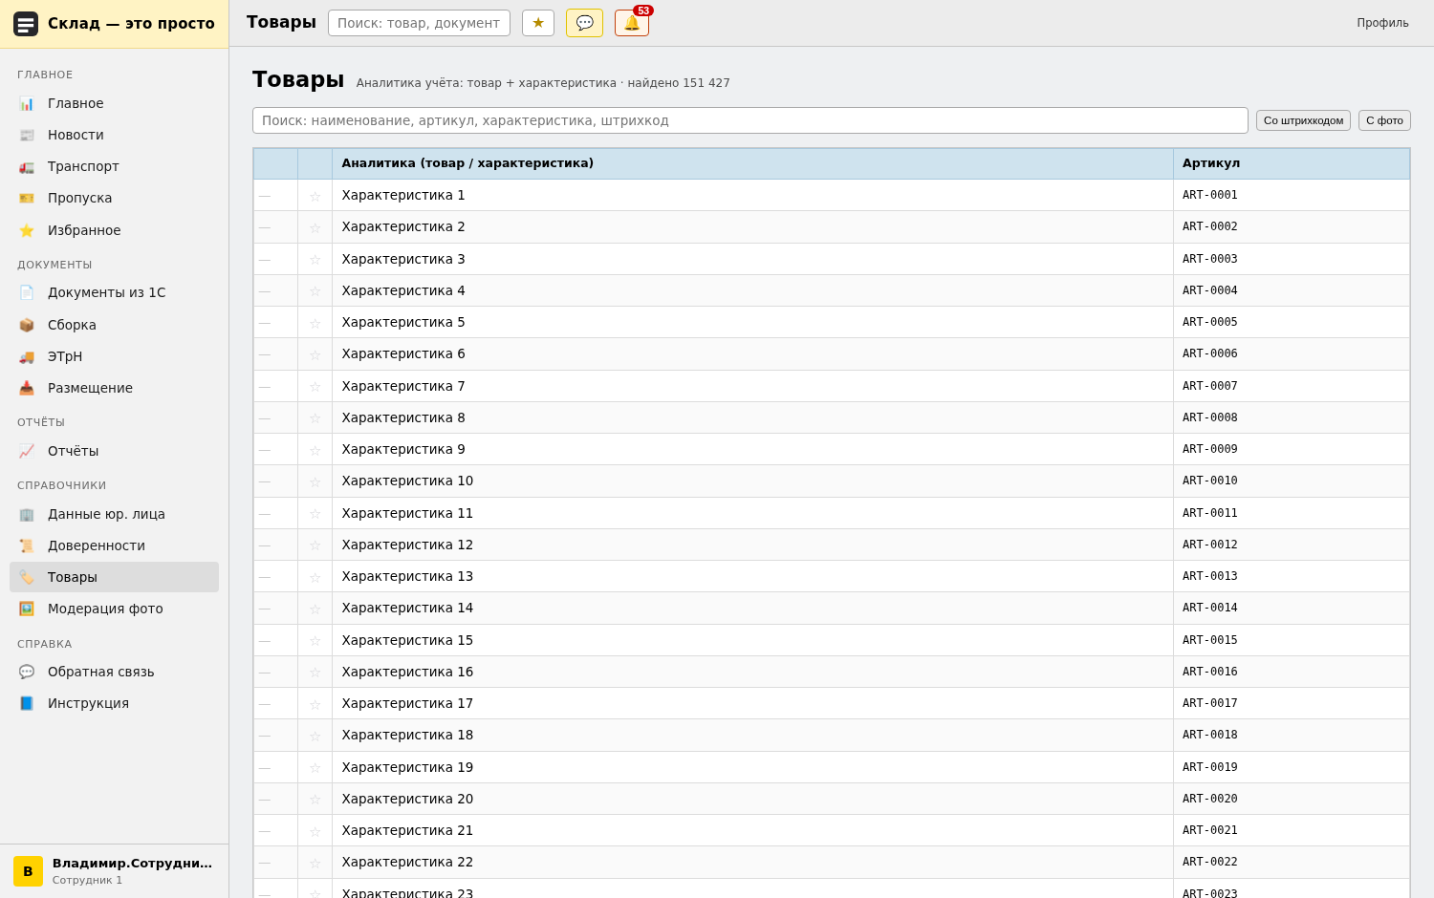Click the document icon beside Документы из 1С

(27, 292)
